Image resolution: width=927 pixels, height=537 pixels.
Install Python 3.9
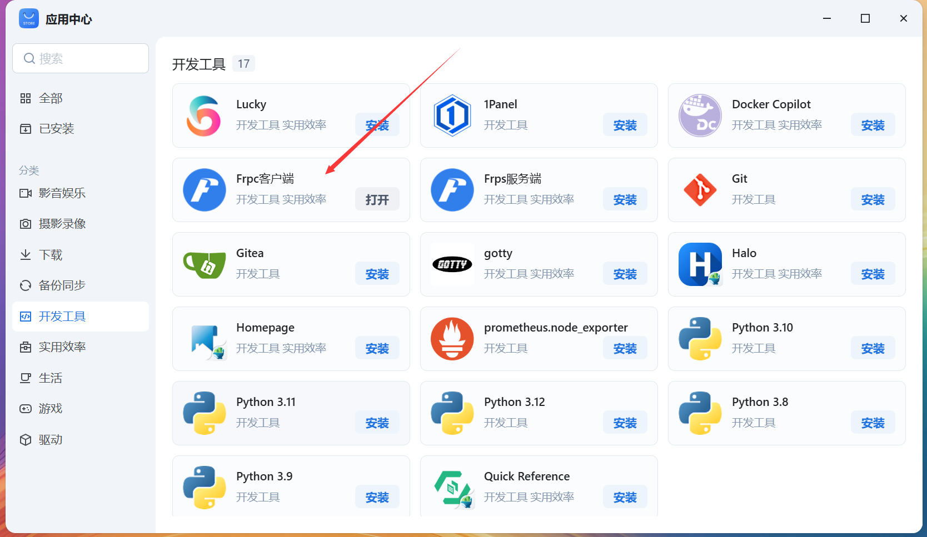coord(377,498)
